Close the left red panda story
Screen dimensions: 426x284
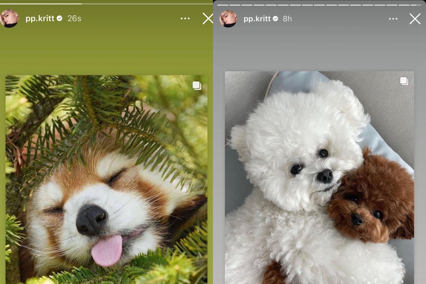pos(208,18)
